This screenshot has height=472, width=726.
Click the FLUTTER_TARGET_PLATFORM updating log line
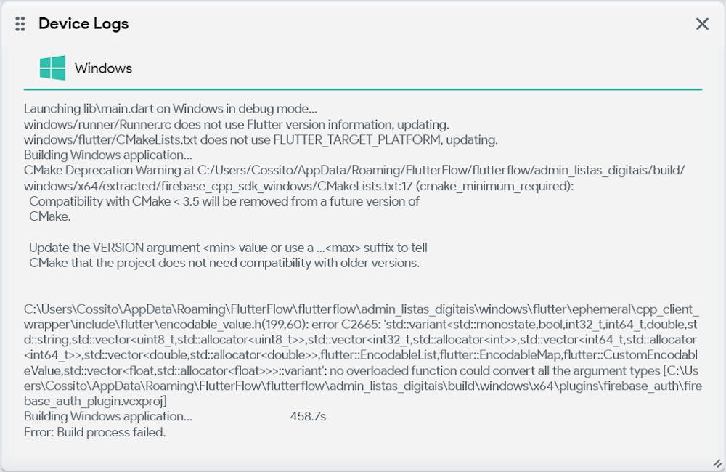261,139
